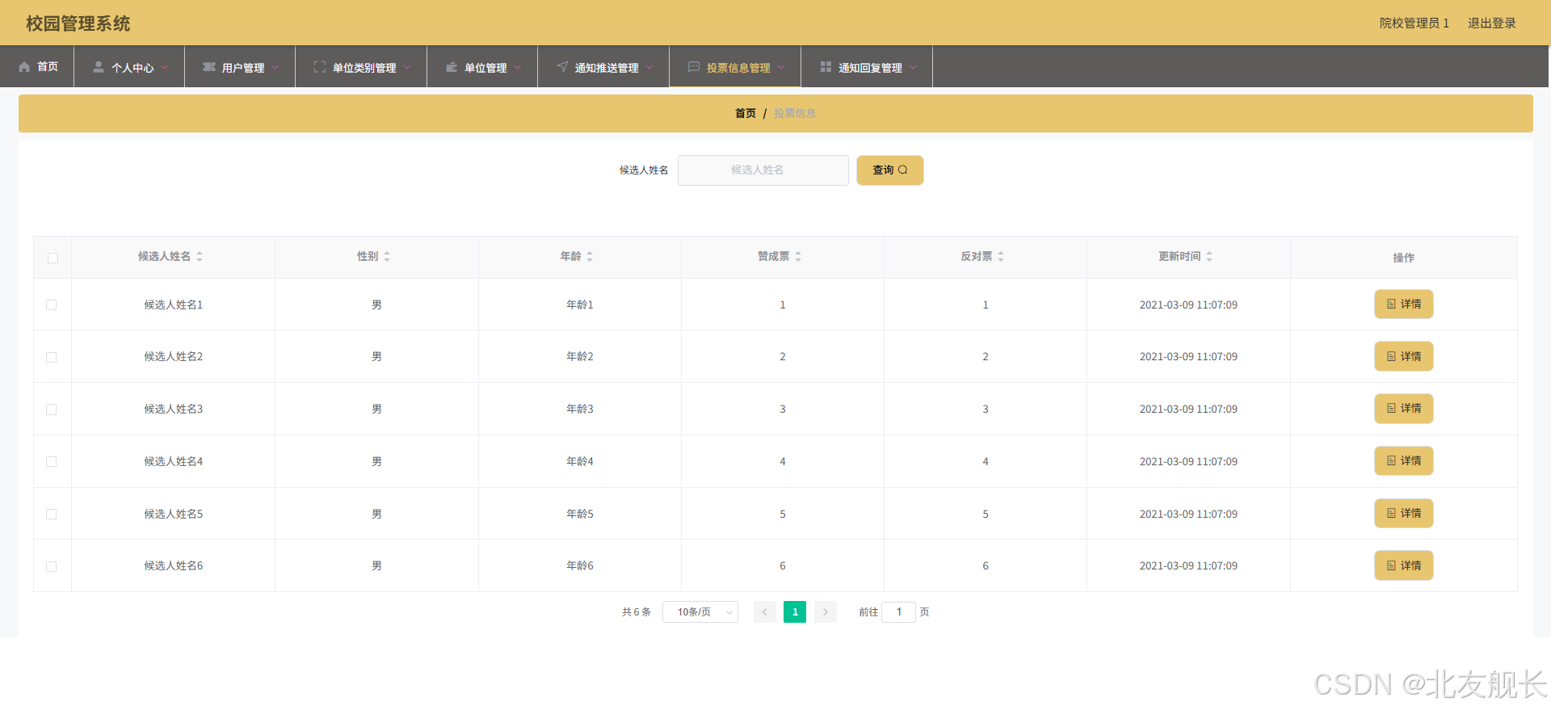Click 院校管理员 1 user label
1551x710 pixels.
[x=1414, y=23]
